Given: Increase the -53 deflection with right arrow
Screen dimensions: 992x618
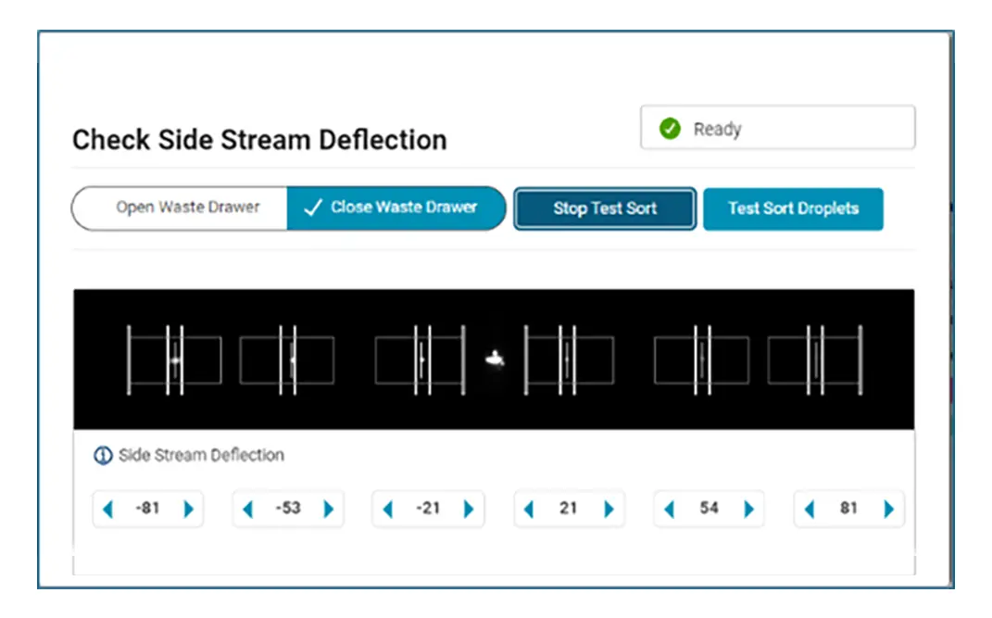Looking at the screenshot, I should tap(329, 509).
